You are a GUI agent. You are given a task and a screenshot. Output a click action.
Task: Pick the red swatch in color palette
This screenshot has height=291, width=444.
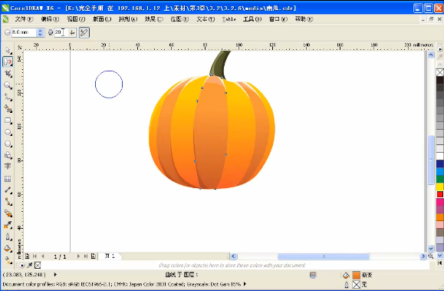pos(439,194)
